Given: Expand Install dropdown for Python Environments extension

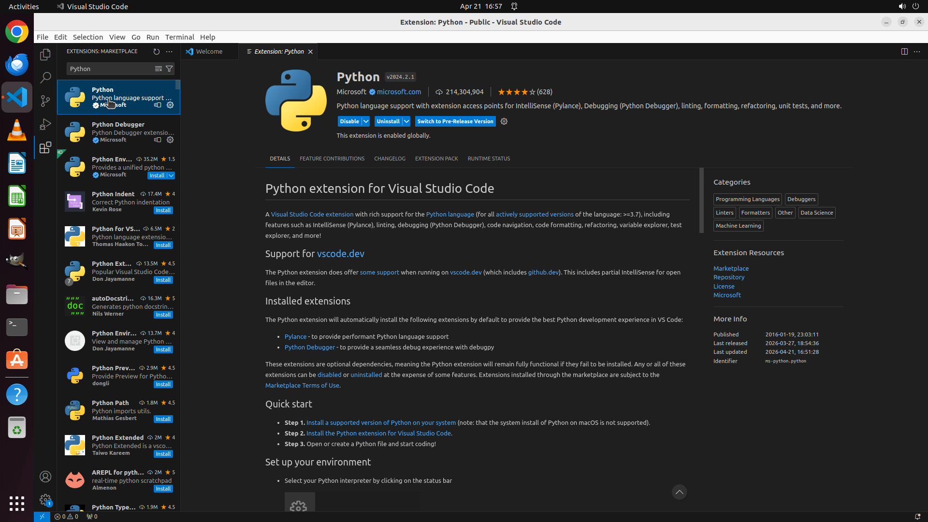Looking at the screenshot, I should [x=171, y=175].
